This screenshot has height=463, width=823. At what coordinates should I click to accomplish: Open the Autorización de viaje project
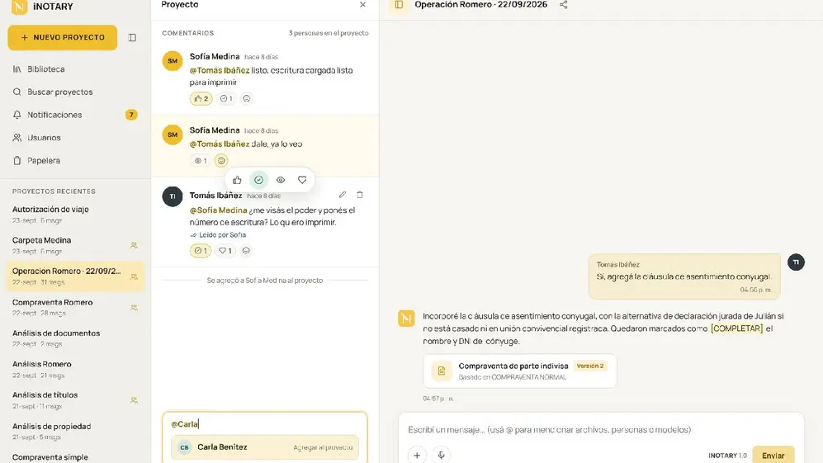pyautogui.click(x=75, y=215)
